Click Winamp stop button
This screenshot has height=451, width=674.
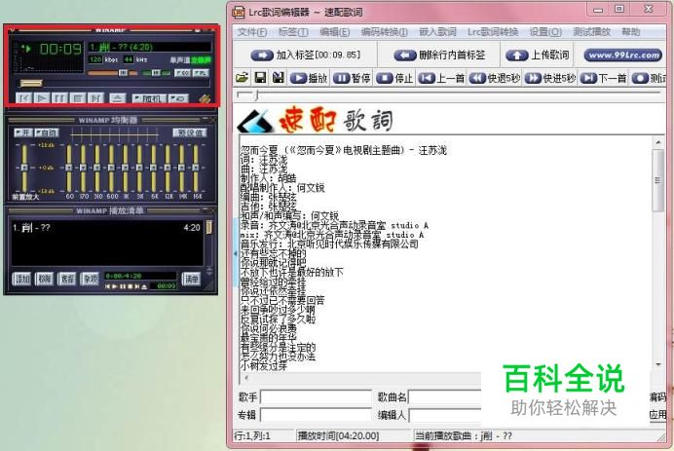click(77, 98)
